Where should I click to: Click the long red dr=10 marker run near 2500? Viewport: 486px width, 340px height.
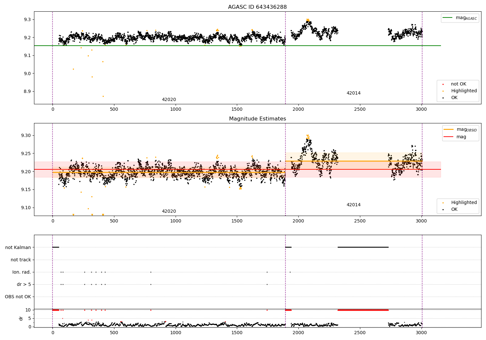(363, 310)
